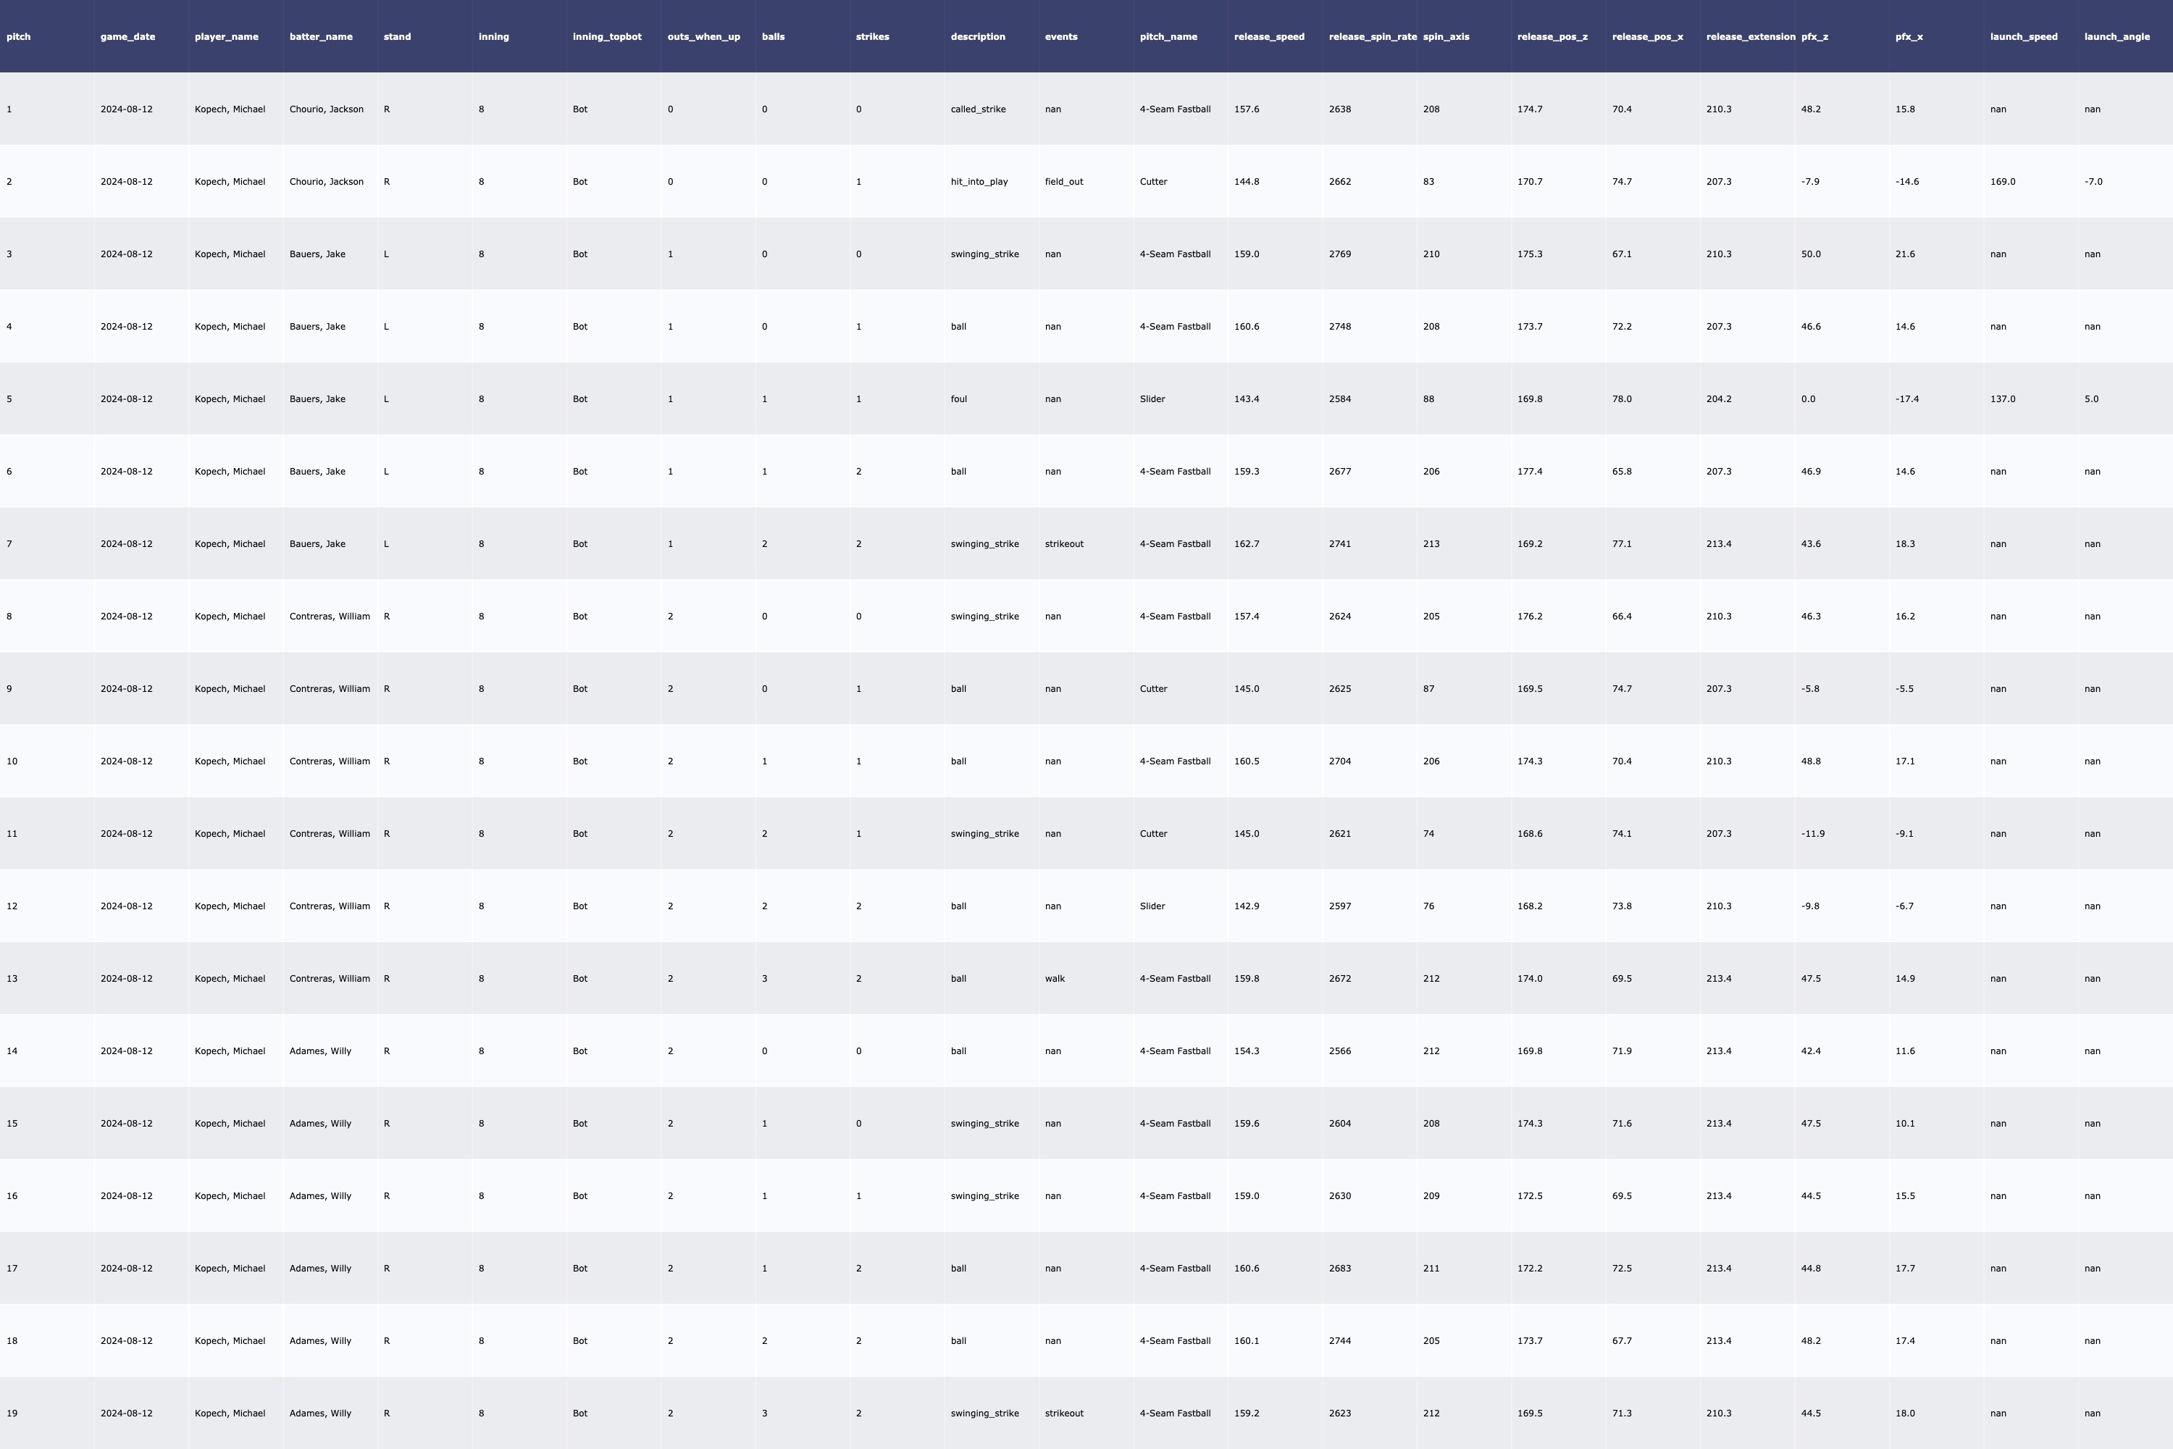Click pitch number 19 cell
The height and width of the screenshot is (1449, 2173).
[x=12, y=1413]
